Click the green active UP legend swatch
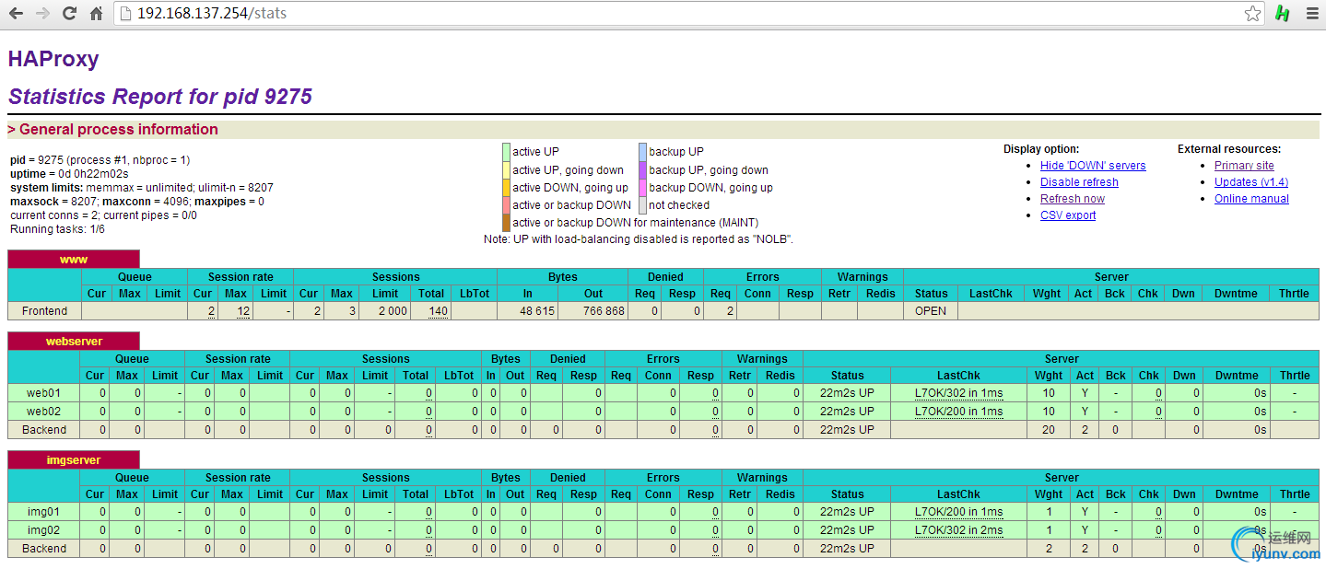1326x569 pixels. 506,152
